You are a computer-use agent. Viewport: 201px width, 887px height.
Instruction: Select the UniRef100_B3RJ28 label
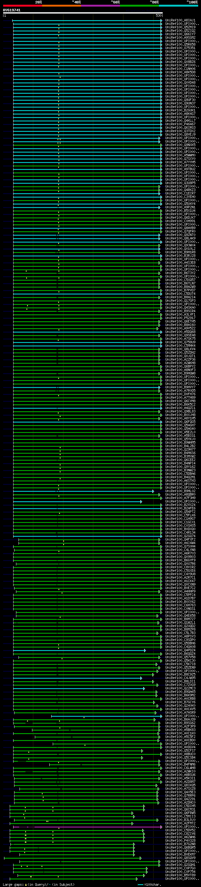[180, 256]
